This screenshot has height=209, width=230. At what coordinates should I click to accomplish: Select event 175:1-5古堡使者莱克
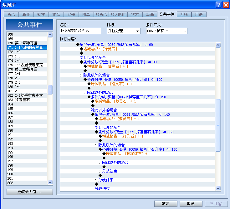click(x=27, y=65)
